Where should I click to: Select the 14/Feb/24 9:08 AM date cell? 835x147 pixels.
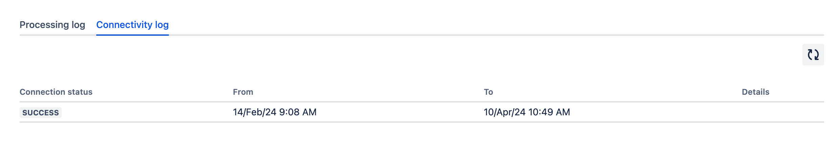click(275, 112)
